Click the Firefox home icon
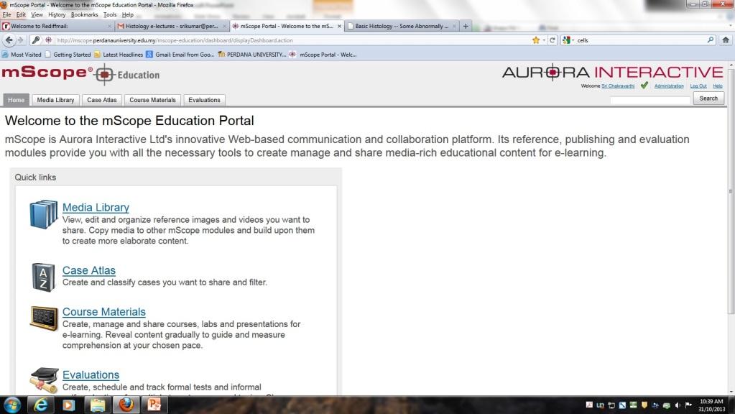 (x=726, y=40)
